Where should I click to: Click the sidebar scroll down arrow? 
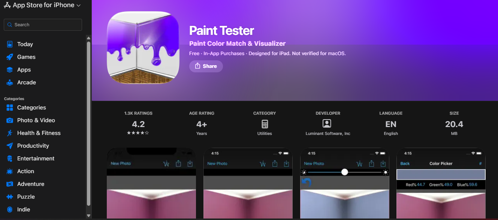click(x=89, y=216)
